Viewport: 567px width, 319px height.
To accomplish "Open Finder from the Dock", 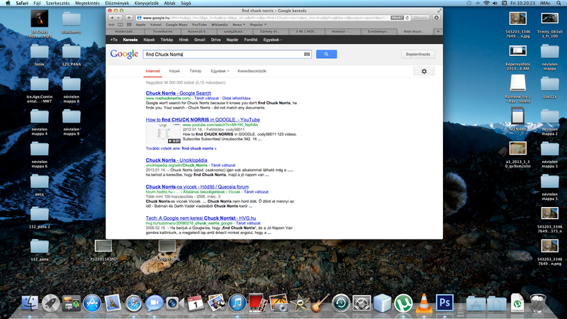I will [30, 303].
